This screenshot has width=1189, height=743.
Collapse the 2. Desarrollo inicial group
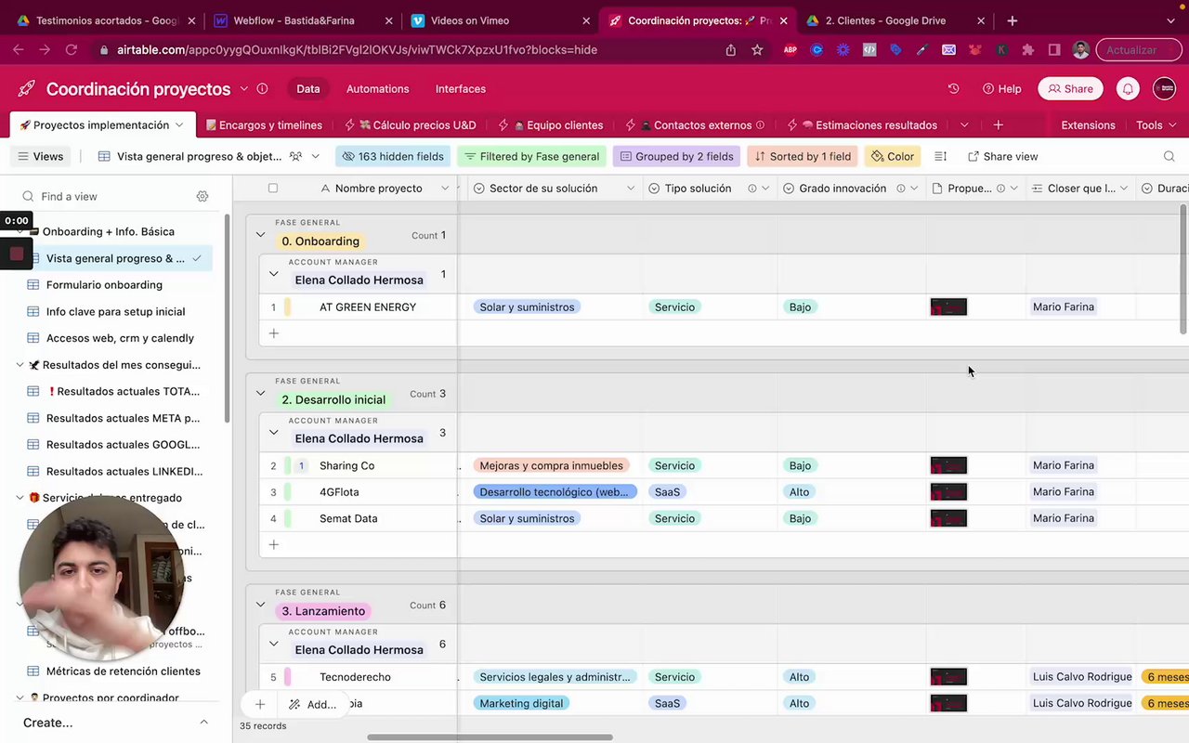pos(260,394)
